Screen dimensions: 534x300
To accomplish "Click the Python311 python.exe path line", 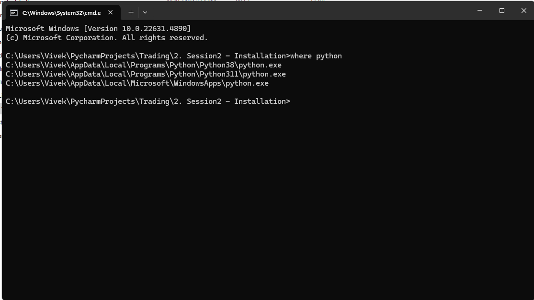I will (146, 74).
